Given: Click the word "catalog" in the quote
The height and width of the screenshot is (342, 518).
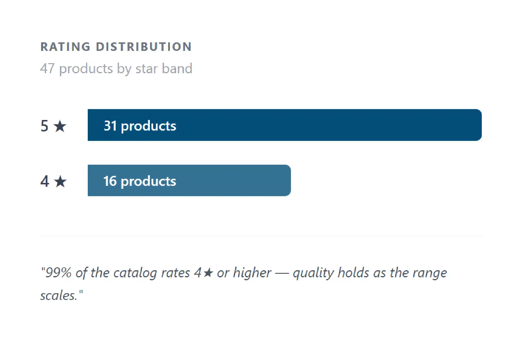Looking at the screenshot, I should tap(135, 273).
